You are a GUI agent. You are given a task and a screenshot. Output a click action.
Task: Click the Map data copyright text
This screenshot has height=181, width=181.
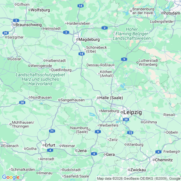[x=139, y=178]
